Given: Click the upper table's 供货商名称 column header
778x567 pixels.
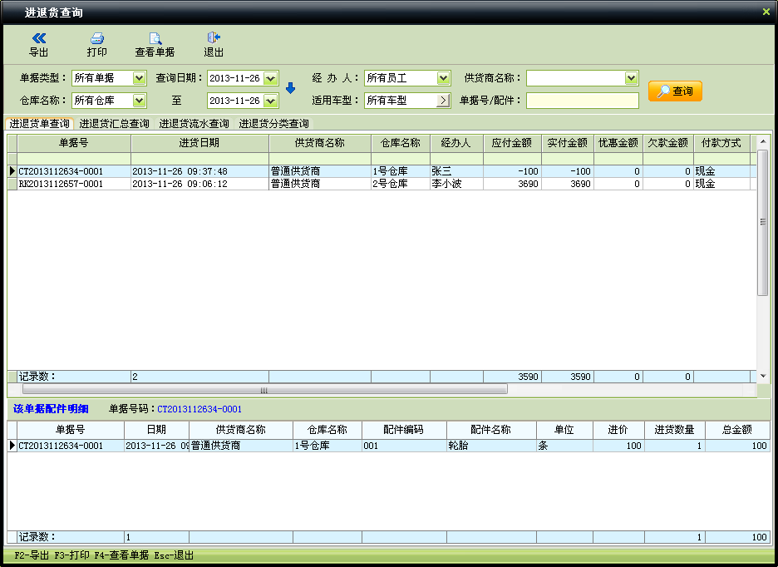Looking at the screenshot, I should [319, 143].
